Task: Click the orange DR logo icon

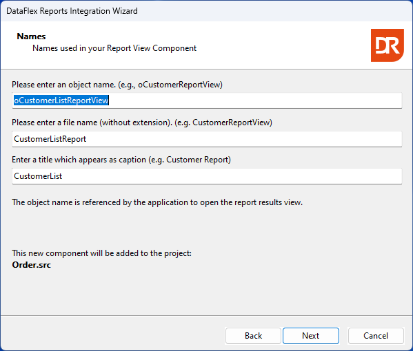Action: (x=387, y=45)
